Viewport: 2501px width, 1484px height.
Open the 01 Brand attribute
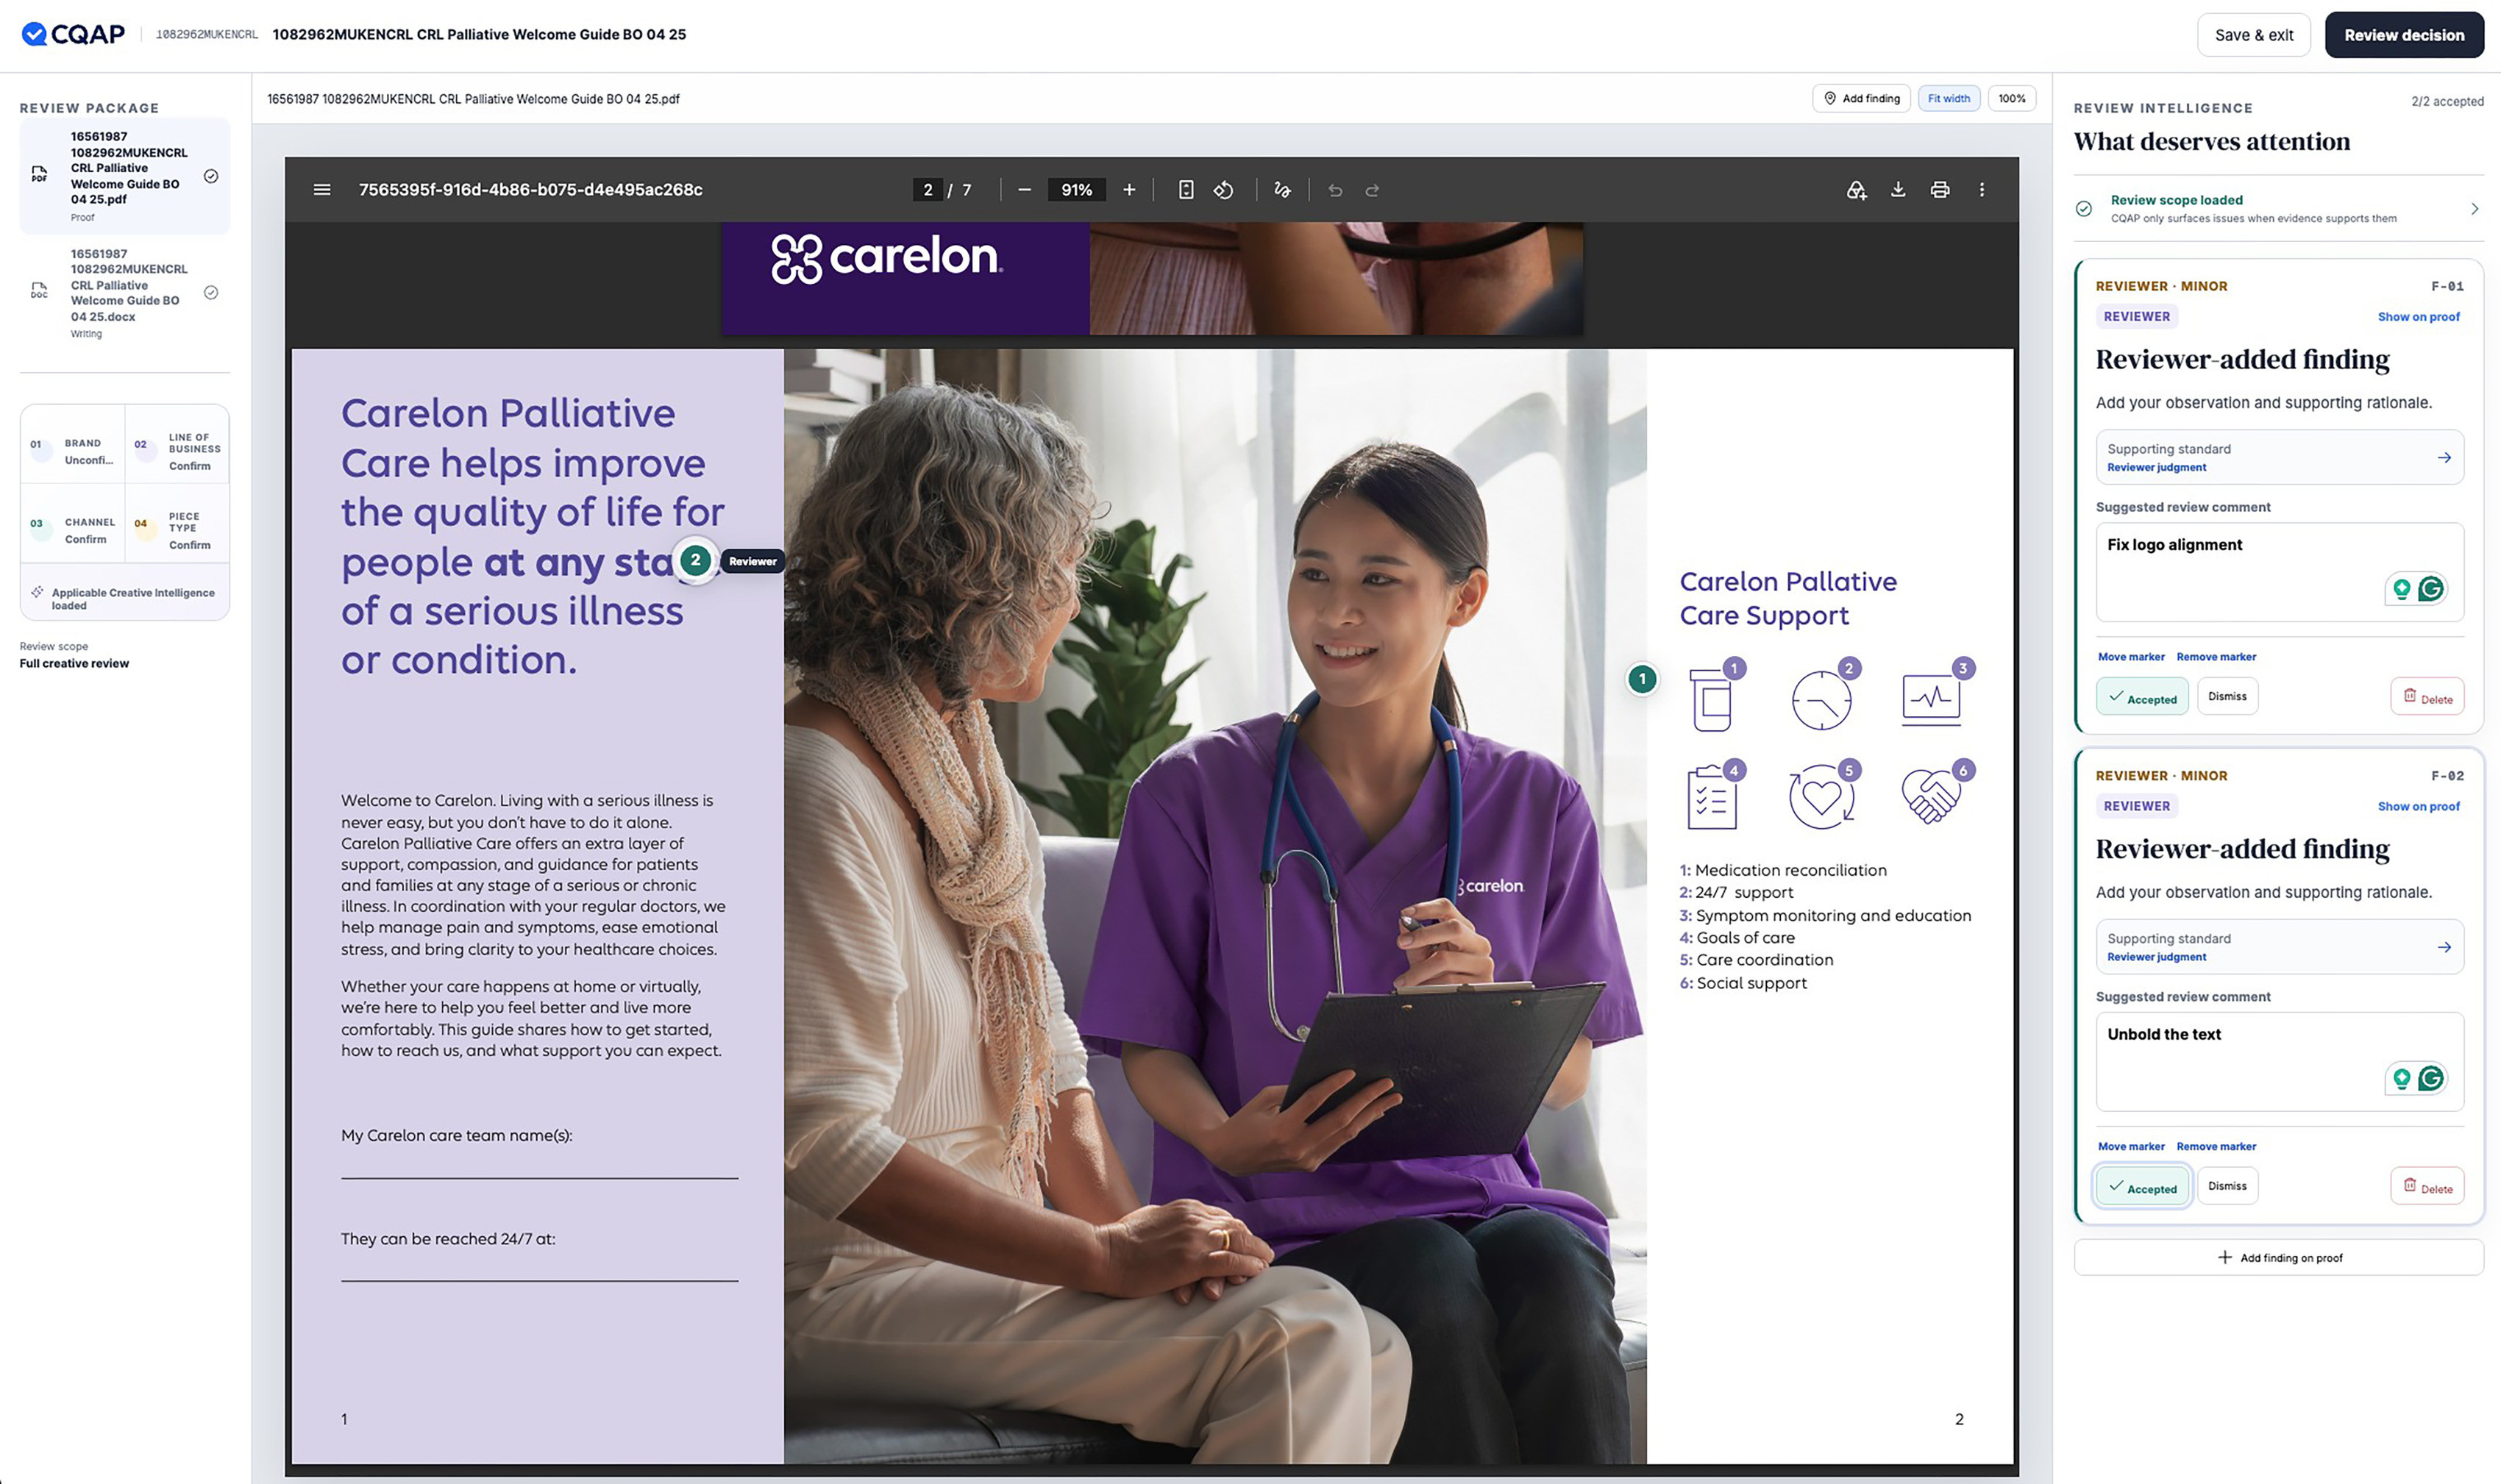click(x=73, y=446)
